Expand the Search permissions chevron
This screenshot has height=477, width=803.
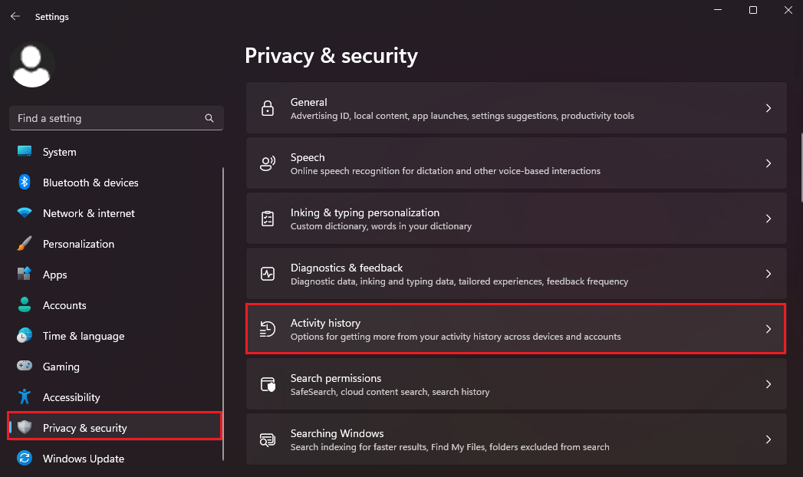[768, 384]
